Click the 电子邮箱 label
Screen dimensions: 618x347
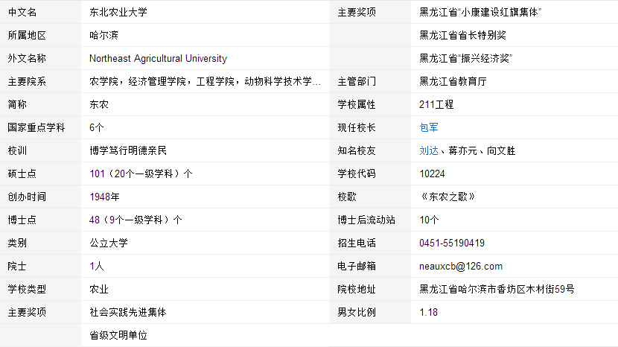[x=357, y=266]
